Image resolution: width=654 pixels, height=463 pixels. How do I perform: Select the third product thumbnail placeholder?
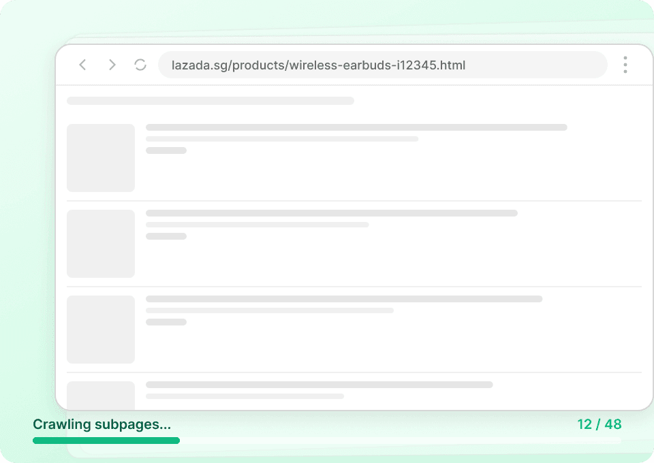(x=101, y=330)
